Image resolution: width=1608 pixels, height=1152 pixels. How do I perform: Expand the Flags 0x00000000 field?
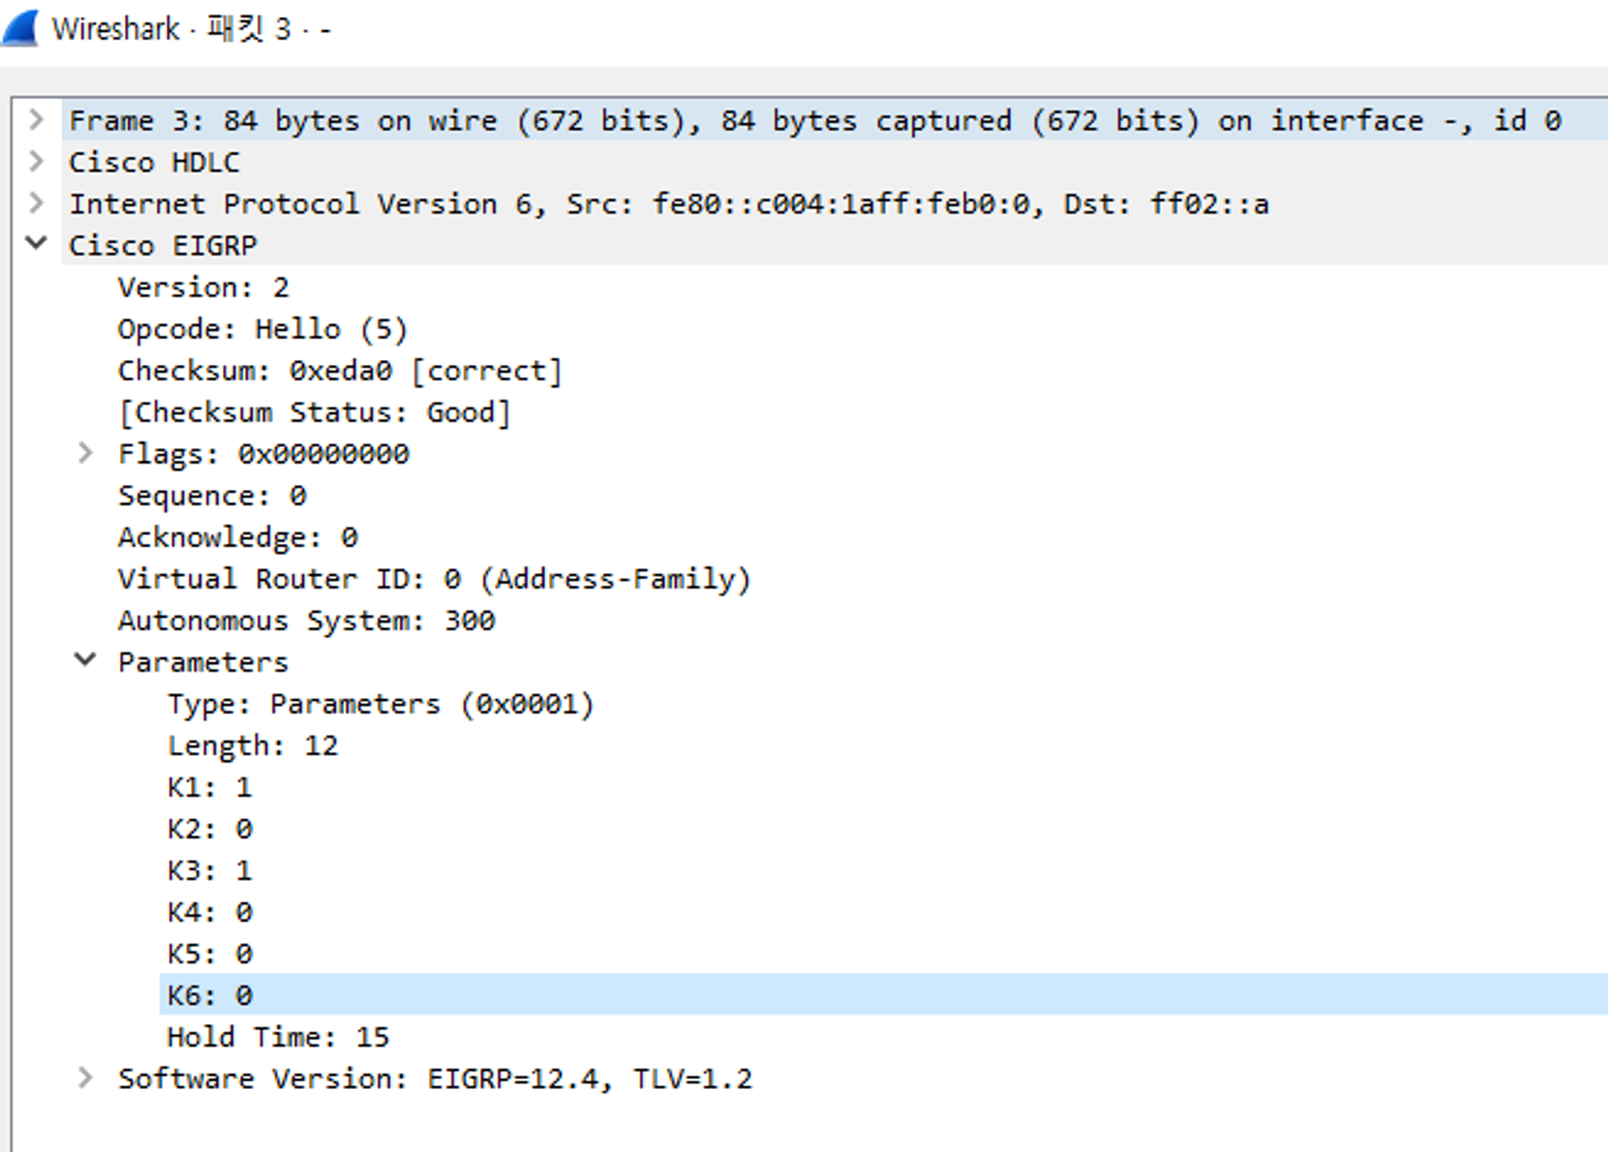click(85, 453)
